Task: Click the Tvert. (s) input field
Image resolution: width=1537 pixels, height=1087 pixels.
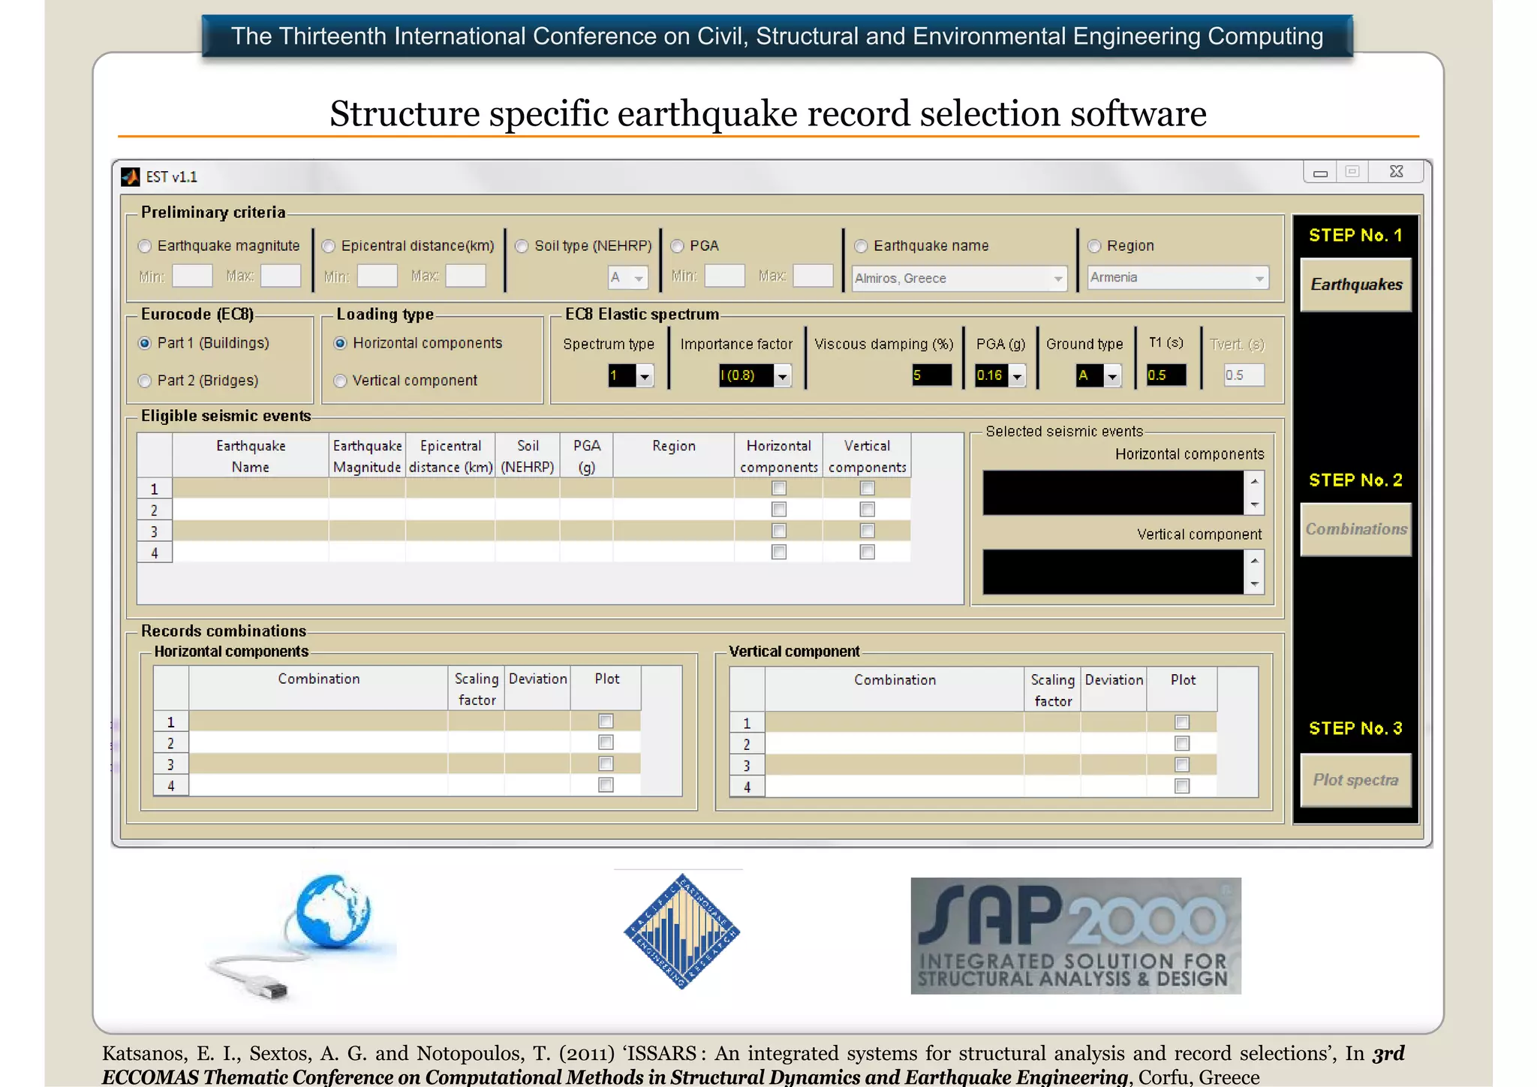Action: coord(1244,375)
